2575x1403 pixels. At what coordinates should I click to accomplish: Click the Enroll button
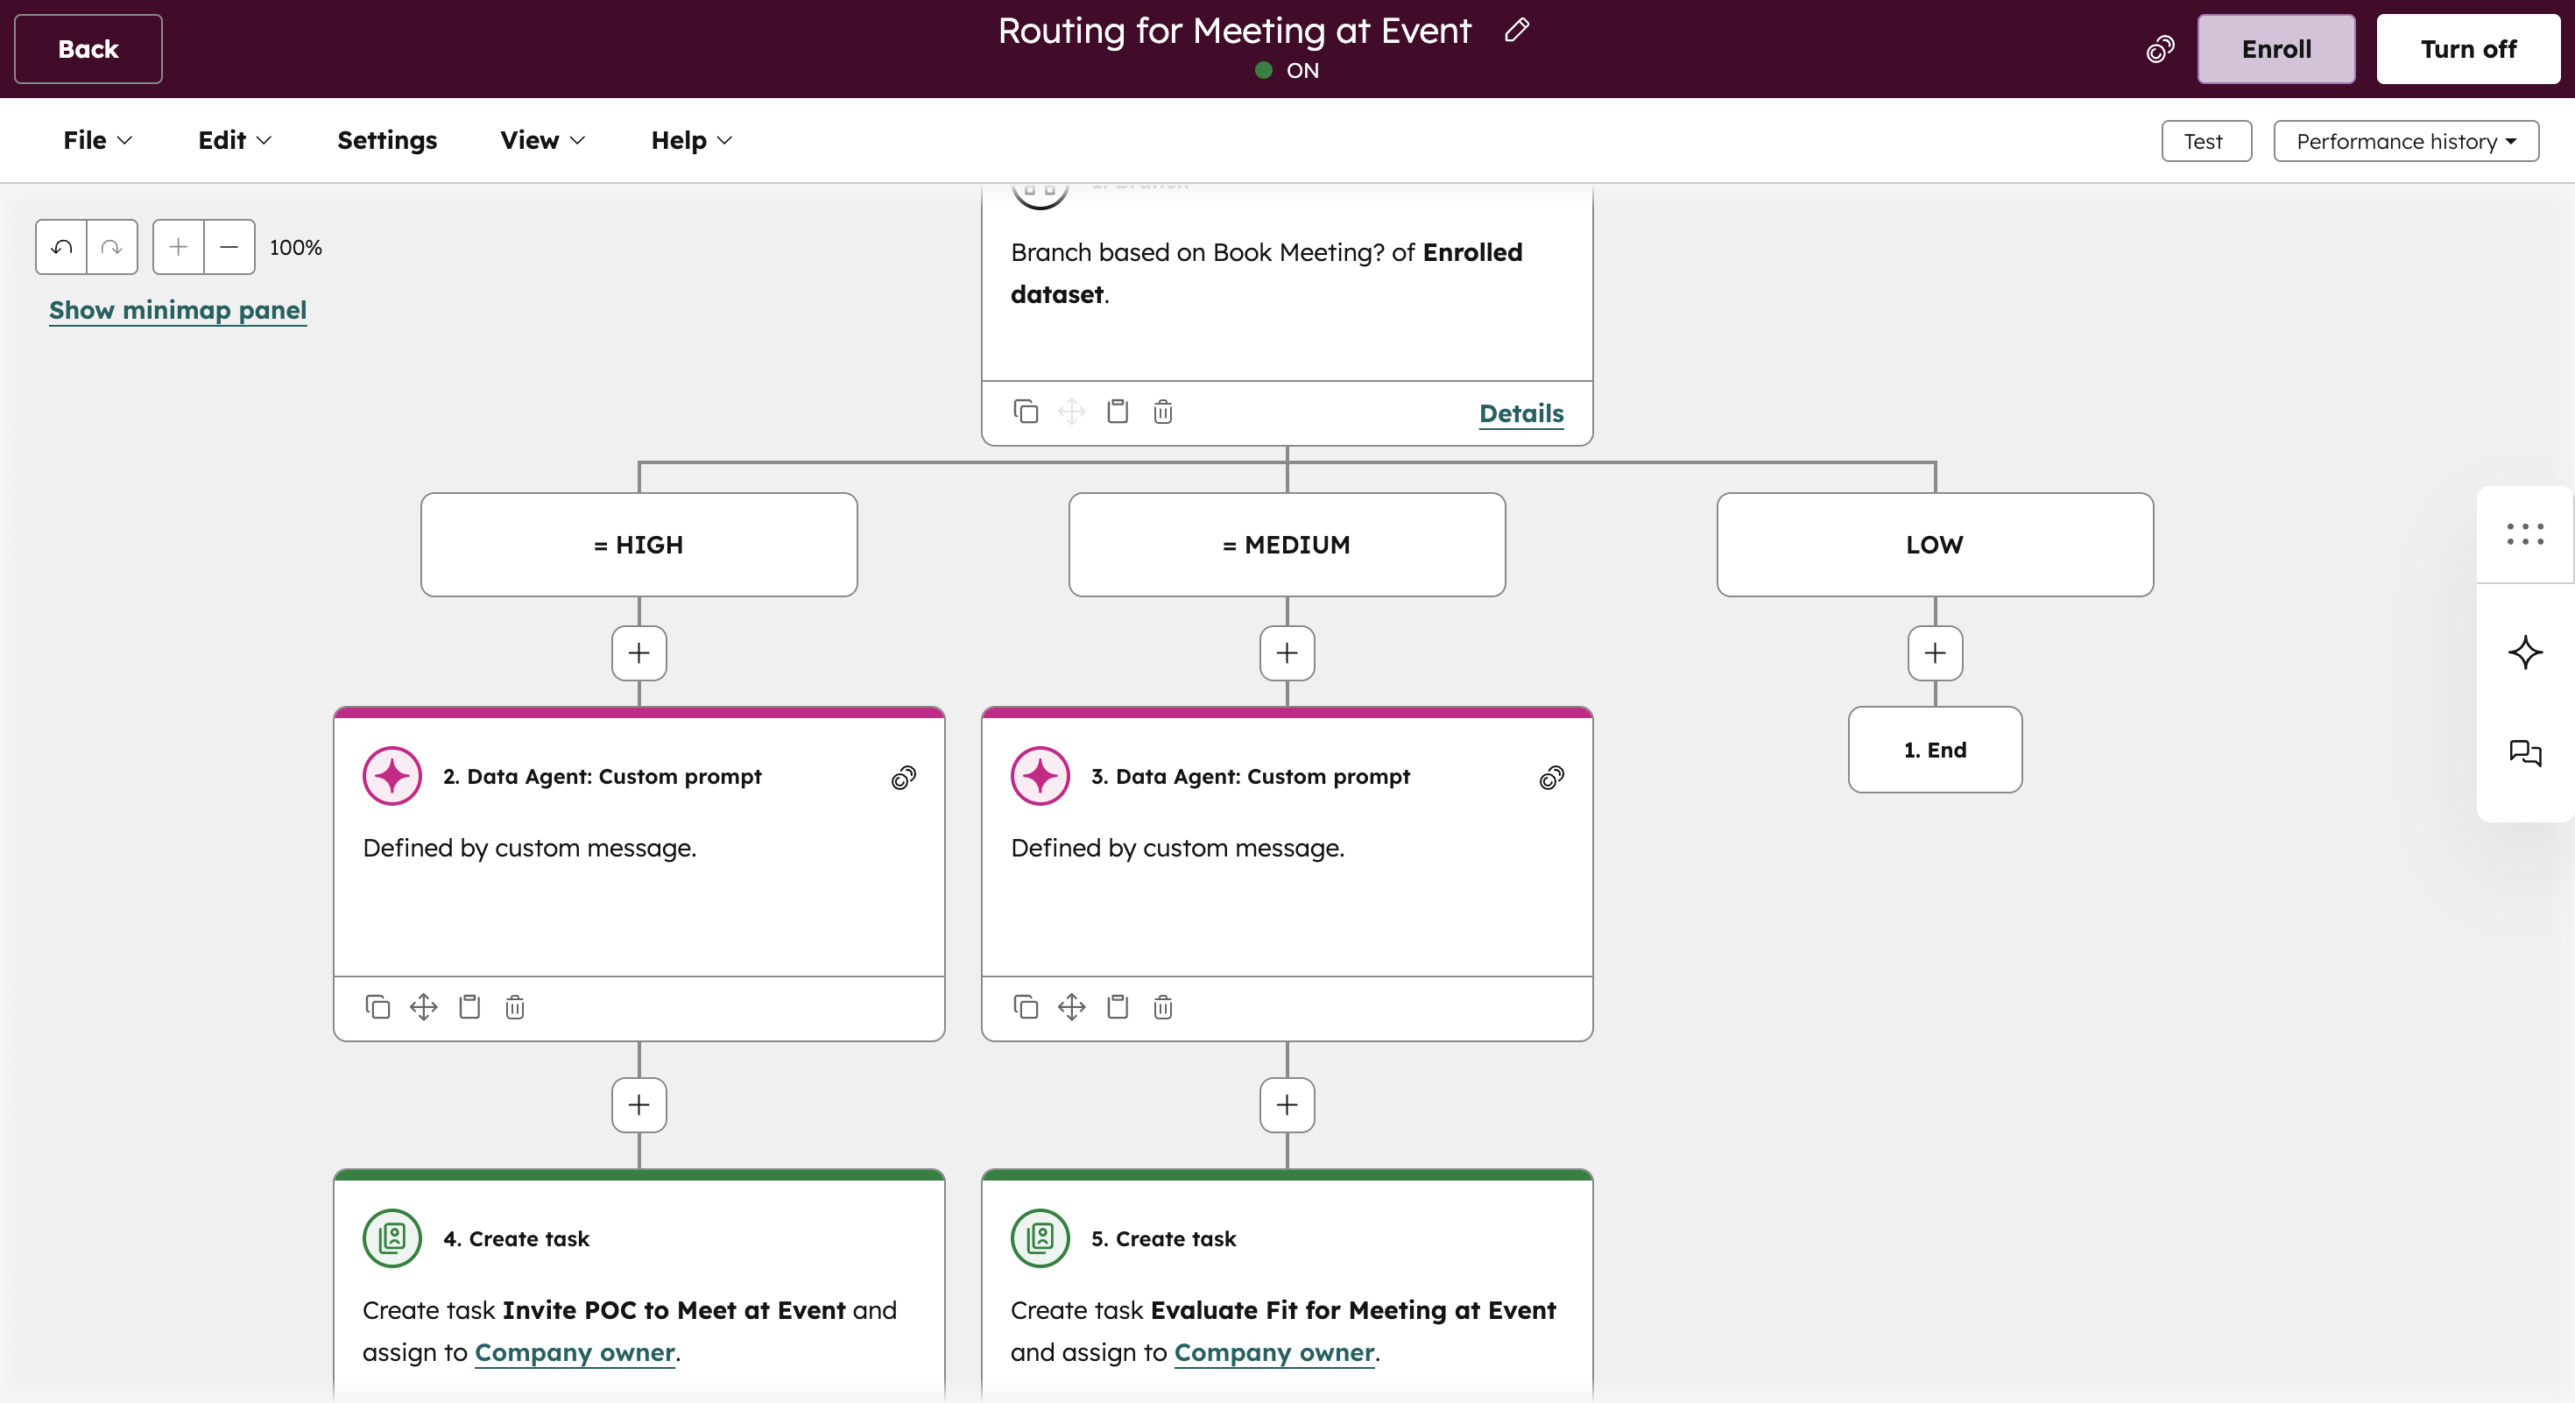pos(2275,49)
